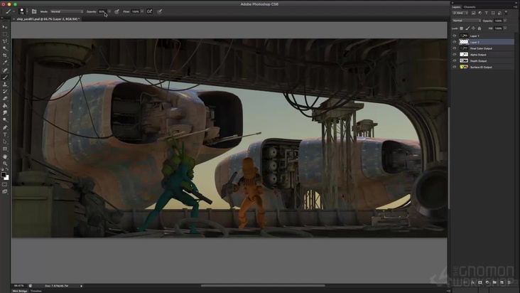This screenshot has height=293, width=520.
Task: Switch to the Layers tab
Action: (x=456, y=6)
